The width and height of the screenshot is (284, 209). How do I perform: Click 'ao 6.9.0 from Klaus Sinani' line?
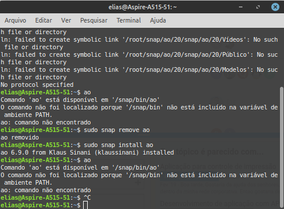click(87, 152)
